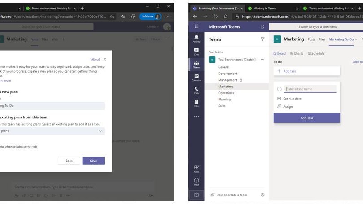The image size is (363, 204).
Task: Click Set due date option
Action: [x=289, y=99]
